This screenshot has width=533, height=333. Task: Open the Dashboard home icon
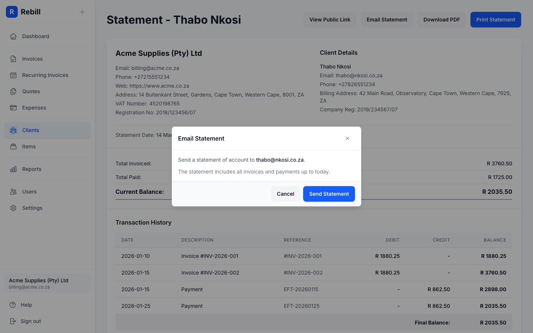tap(13, 36)
